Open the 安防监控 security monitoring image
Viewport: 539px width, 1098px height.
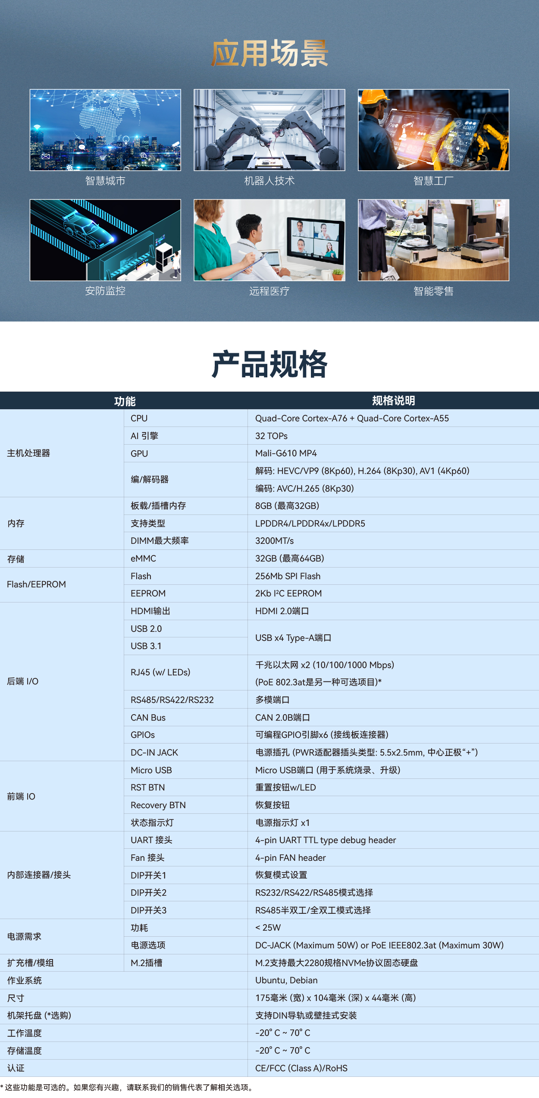point(105,240)
